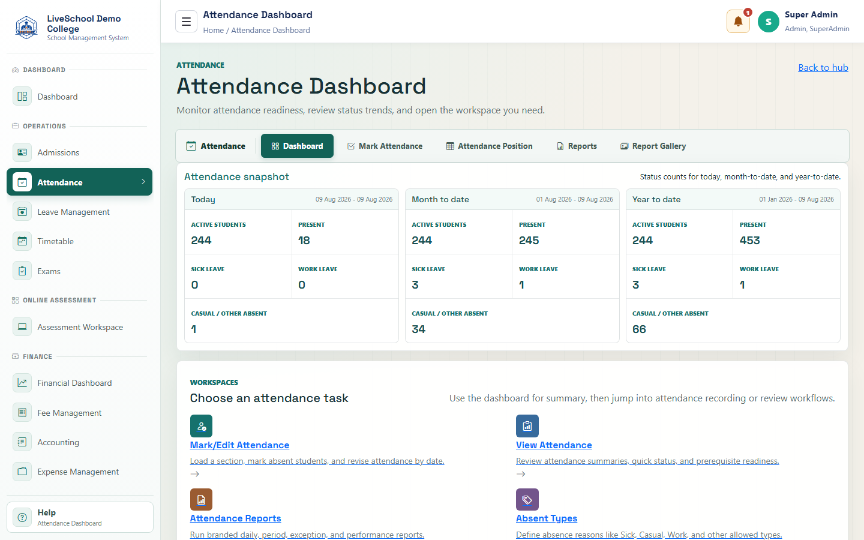This screenshot has width=864, height=540.
Task: Click the Admissions sidebar icon
Action: pyautogui.click(x=22, y=152)
